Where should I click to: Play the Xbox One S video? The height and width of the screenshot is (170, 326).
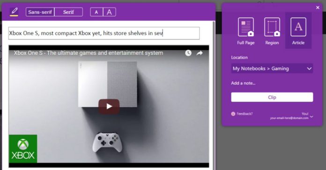[109, 107]
